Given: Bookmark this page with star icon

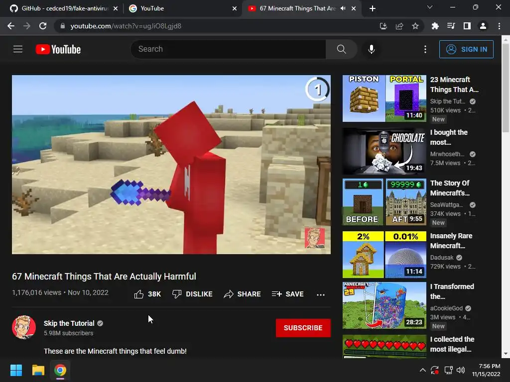Looking at the screenshot, I should (415, 26).
